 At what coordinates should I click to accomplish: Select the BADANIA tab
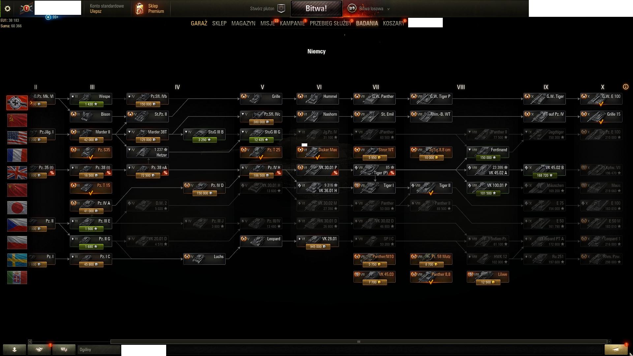point(367,23)
